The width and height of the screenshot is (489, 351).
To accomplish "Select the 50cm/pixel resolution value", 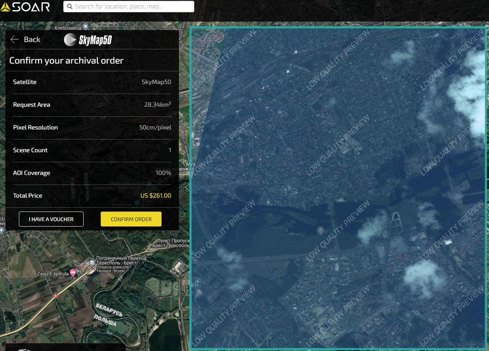I will pyautogui.click(x=155, y=128).
